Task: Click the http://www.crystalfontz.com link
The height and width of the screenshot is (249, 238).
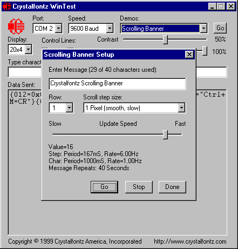Action: (190, 241)
